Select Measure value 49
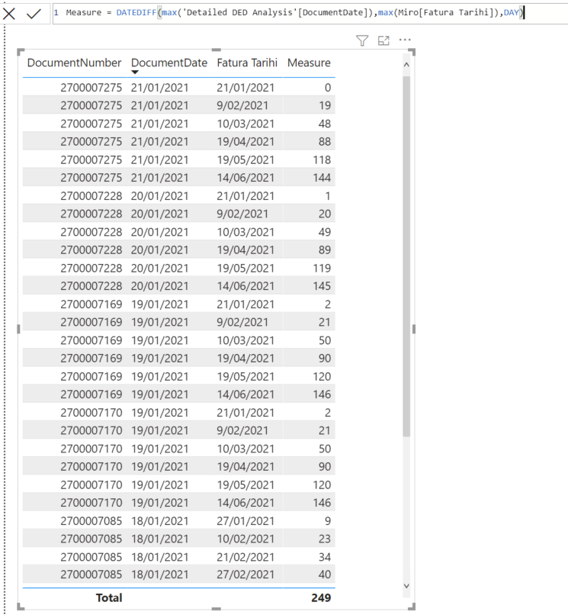568x615 pixels. point(325,232)
